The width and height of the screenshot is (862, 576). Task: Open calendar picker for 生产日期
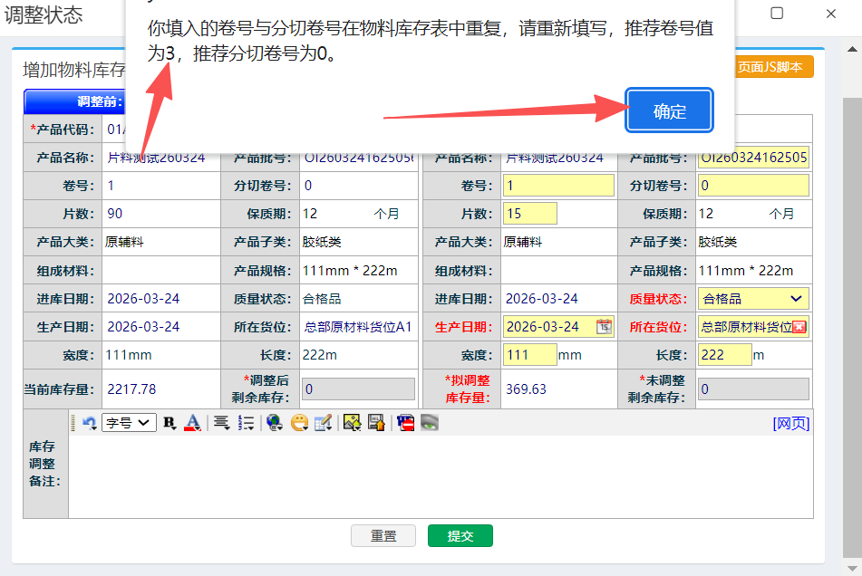coord(604,327)
